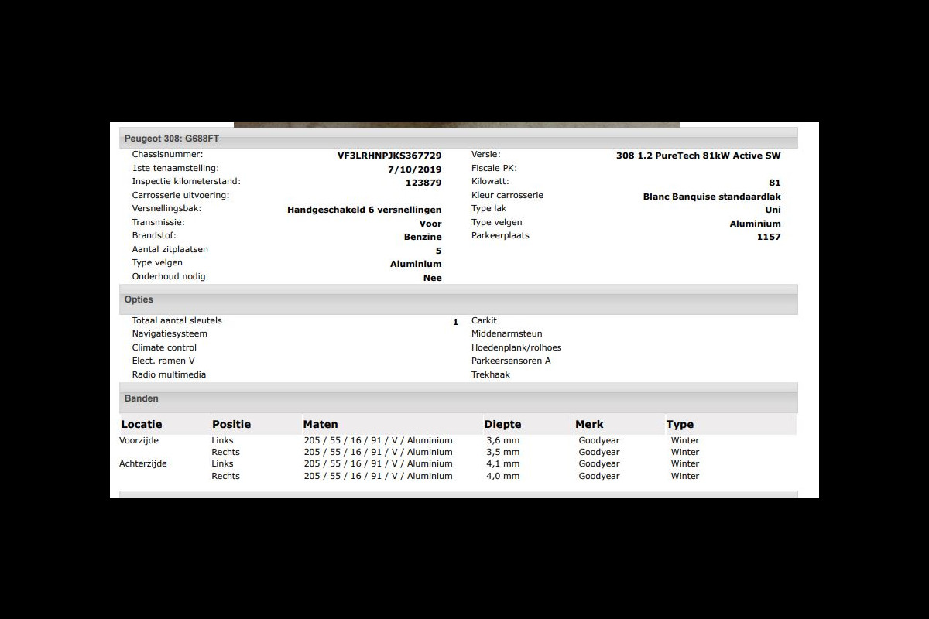Click the version text 308 1.2 PureTech 81kW Active SW
Screen dimensions: 929x619
698,156
